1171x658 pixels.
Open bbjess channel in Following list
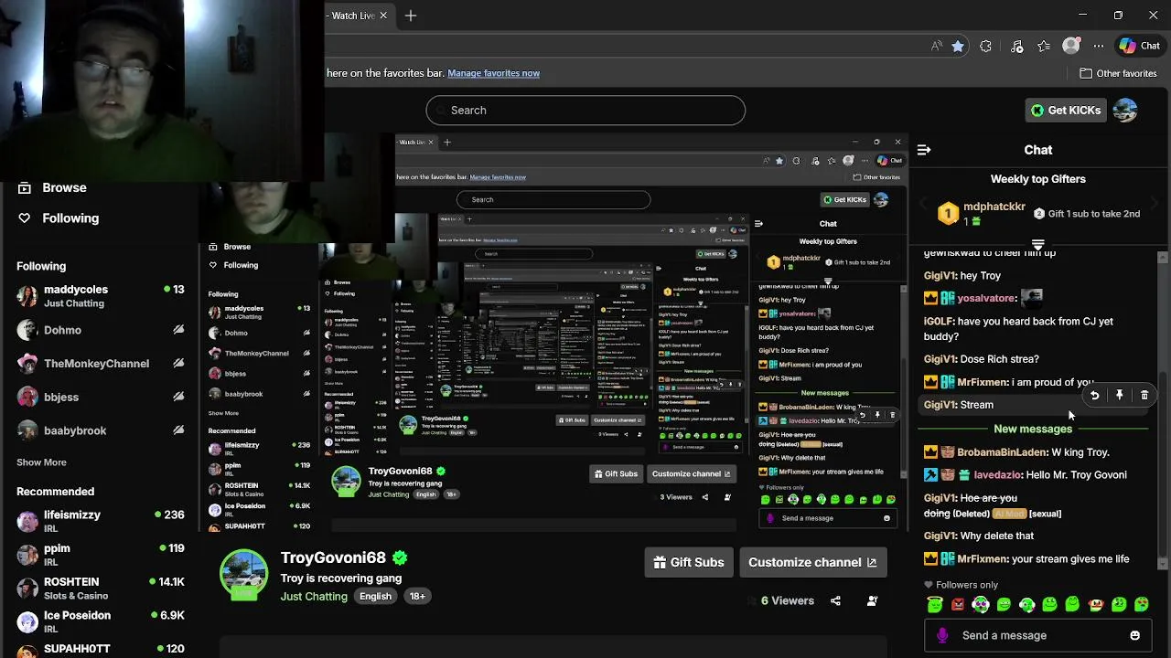(x=100, y=397)
